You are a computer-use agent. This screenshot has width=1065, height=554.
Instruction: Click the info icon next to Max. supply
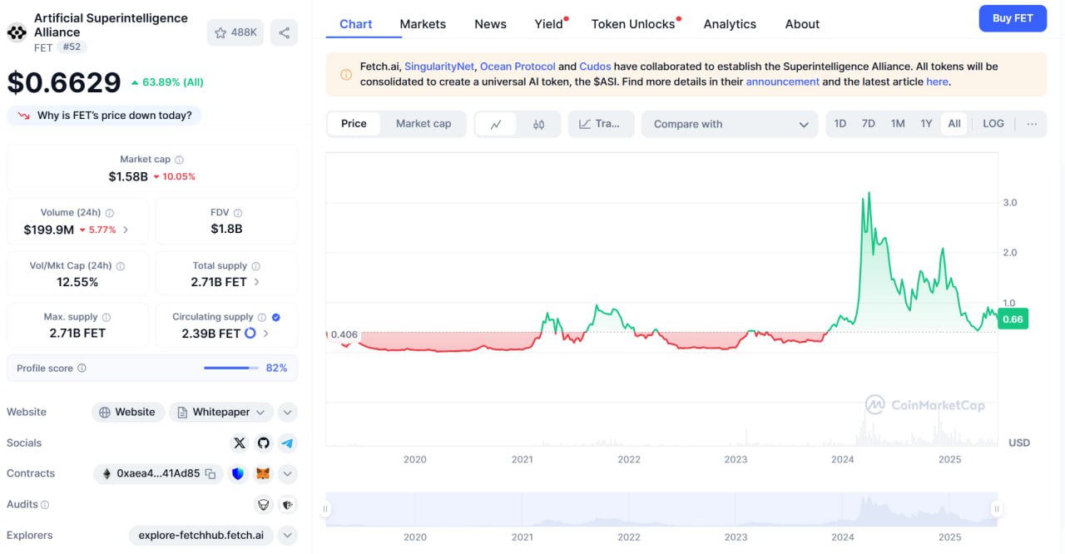click(x=106, y=317)
